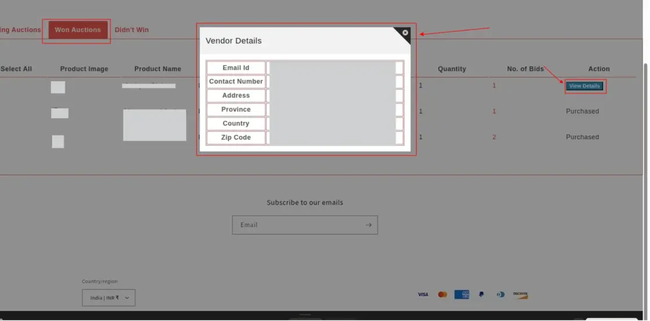Click the Quantity column header
This screenshot has height=321, width=650.
[x=452, y=69]
